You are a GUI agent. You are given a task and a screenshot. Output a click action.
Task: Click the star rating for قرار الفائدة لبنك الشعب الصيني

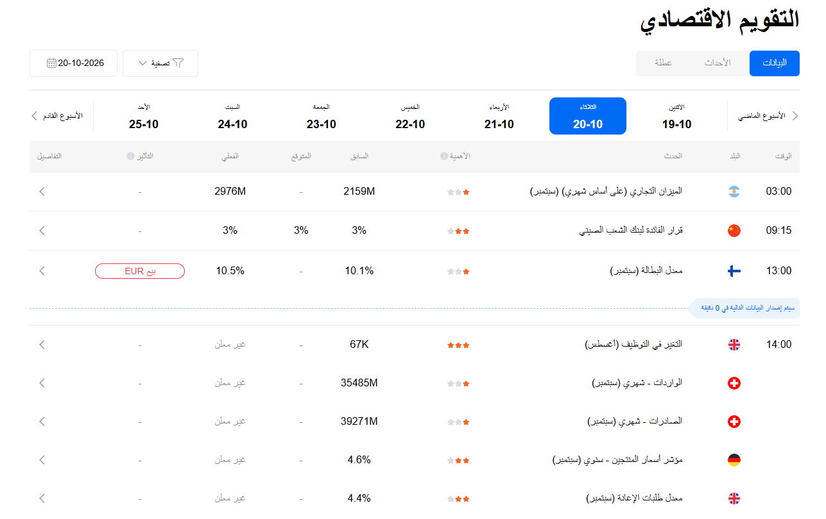tap(458, 231)
